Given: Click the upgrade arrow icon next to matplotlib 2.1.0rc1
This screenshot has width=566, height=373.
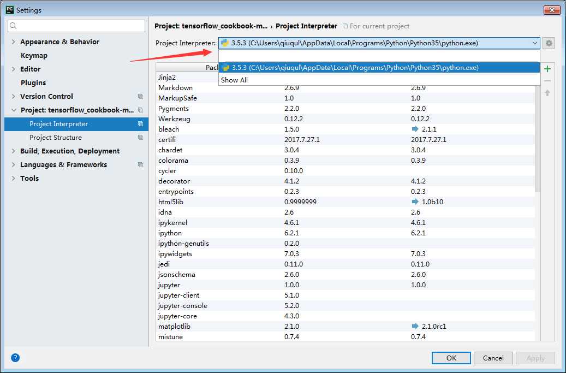Looking at the screenshot, I should click(x=415, y=326).
